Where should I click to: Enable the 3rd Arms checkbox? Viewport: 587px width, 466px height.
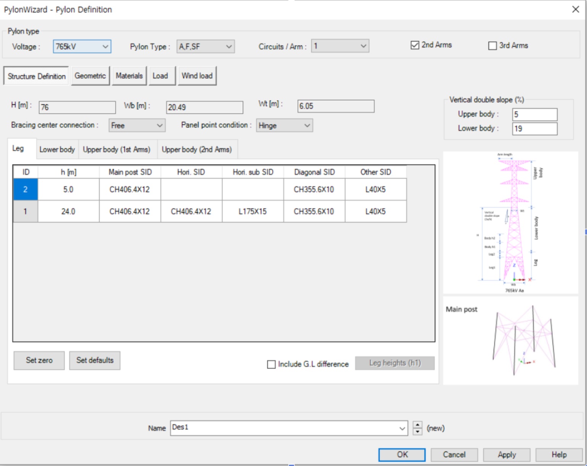coord(492,46)
